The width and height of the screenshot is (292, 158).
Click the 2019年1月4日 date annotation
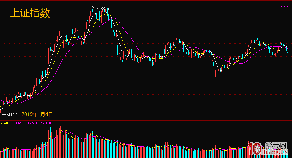pyautogui.click(x=37, y=114)
